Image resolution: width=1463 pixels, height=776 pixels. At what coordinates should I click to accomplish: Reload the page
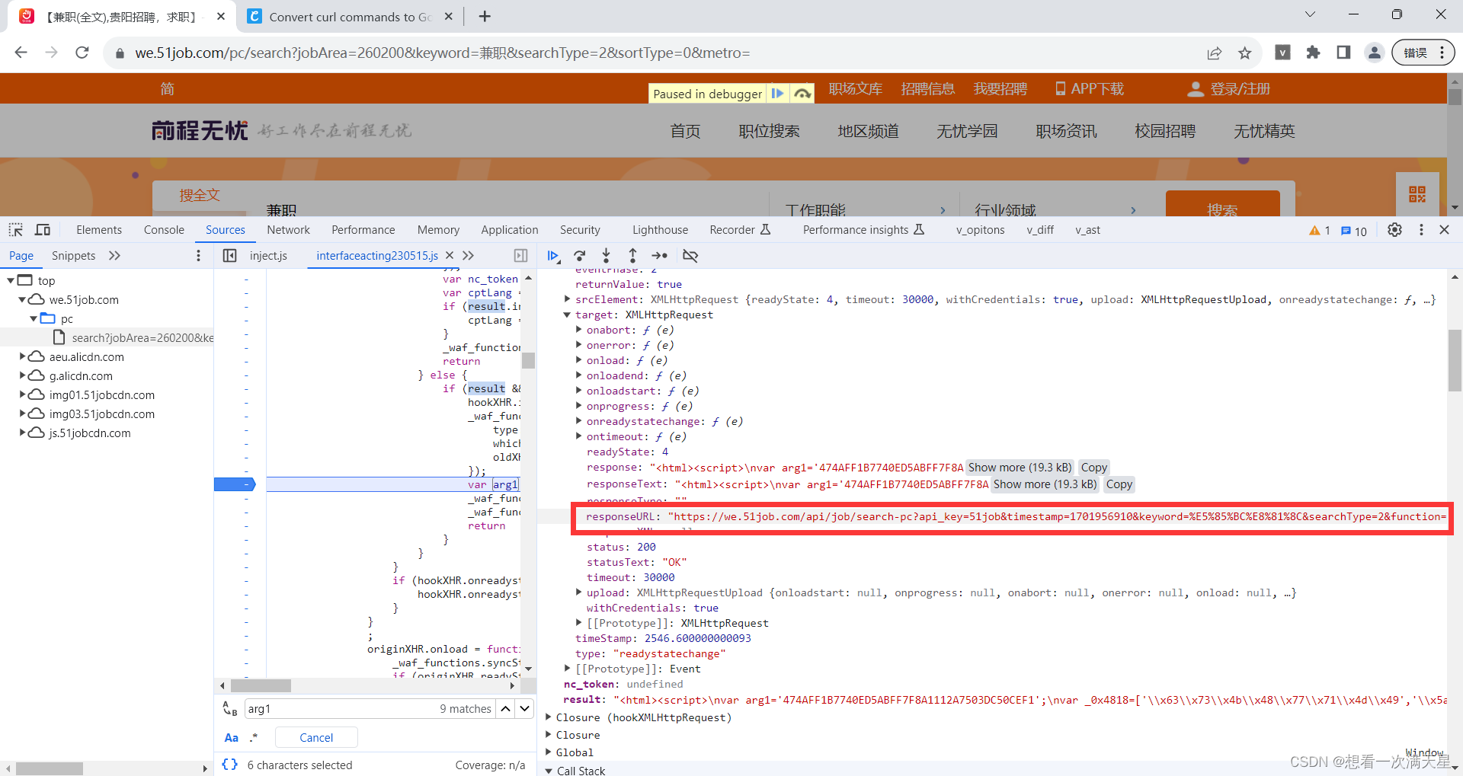tap(82, 53)
